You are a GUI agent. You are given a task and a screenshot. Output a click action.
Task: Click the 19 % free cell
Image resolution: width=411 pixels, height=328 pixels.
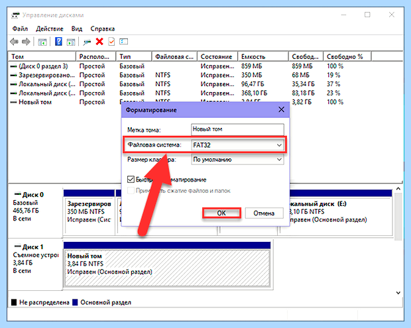333,75
